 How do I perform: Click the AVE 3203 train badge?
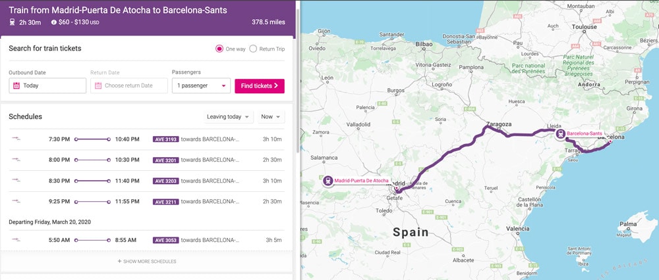[166, 181]
